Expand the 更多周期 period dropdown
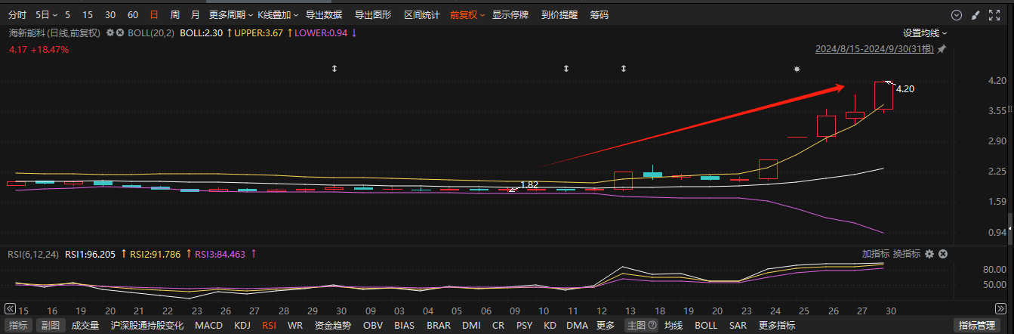1014x334 pixels. [x=230, y=14]
